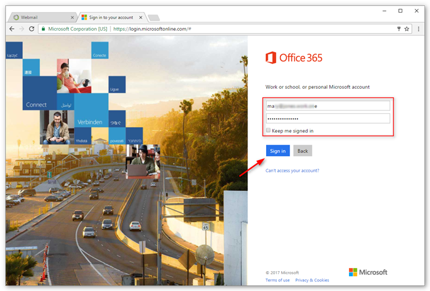The image size is (430, 291).
Task: Click the Office 365 logo
Action: point(294,58)
